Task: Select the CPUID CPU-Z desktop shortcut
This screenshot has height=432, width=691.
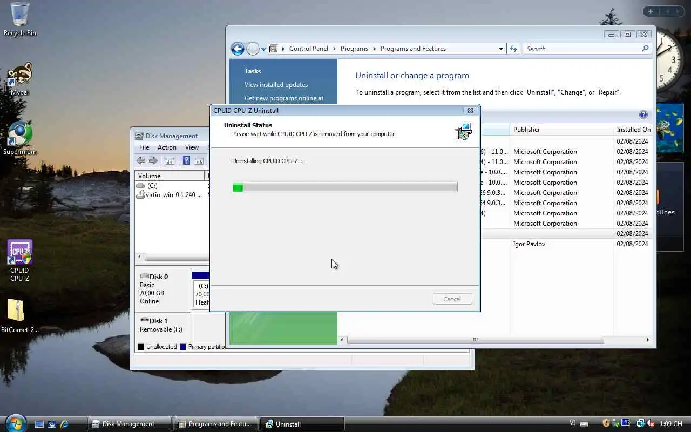Action: pos(20,261)
